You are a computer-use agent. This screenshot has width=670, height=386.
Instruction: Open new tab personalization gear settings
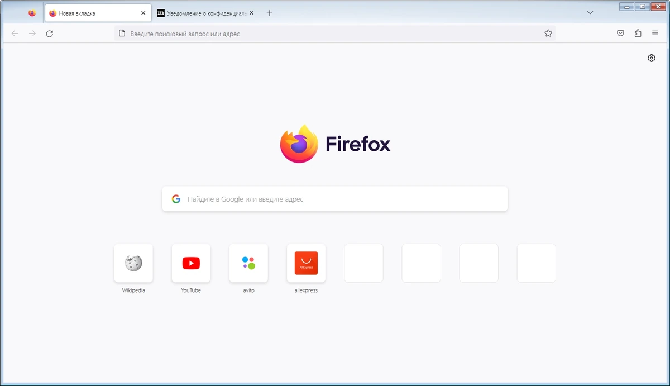(x=652, y=58)
